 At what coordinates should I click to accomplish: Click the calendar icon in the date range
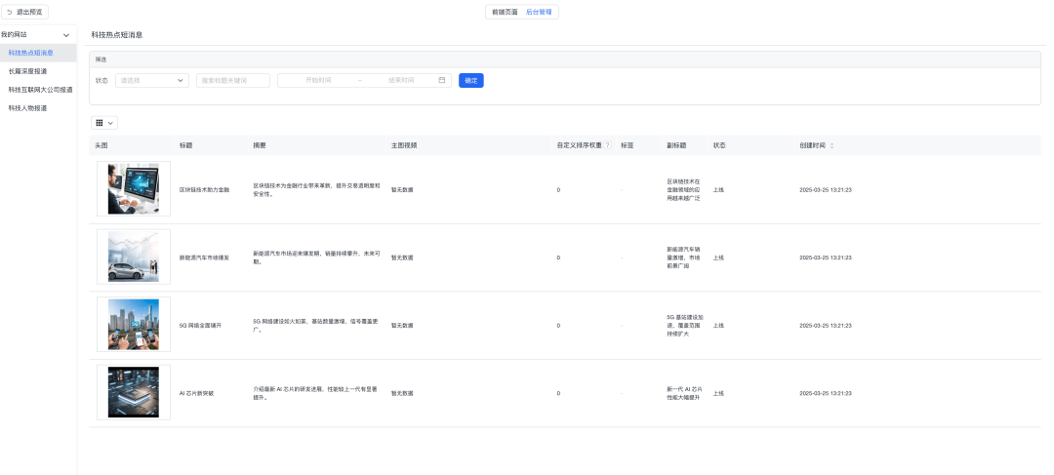(x=442, y=80)
